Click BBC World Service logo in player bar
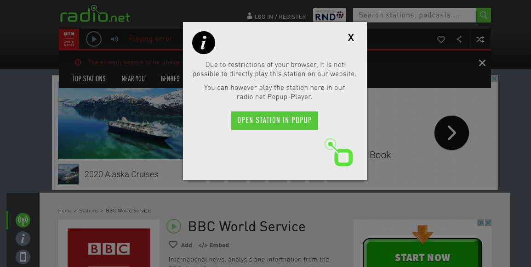The width and height of the screenshot is (531, 267). click(69, 39)
